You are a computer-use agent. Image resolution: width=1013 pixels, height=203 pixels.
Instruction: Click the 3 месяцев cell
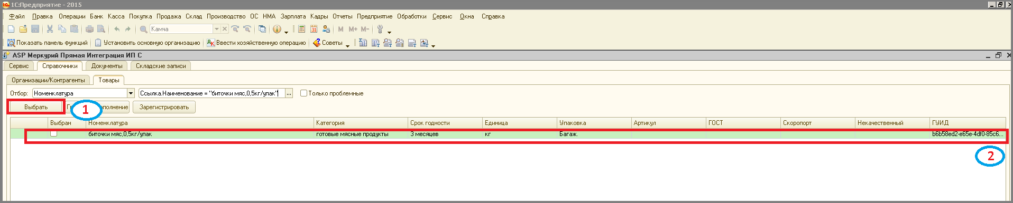(445, 134)
